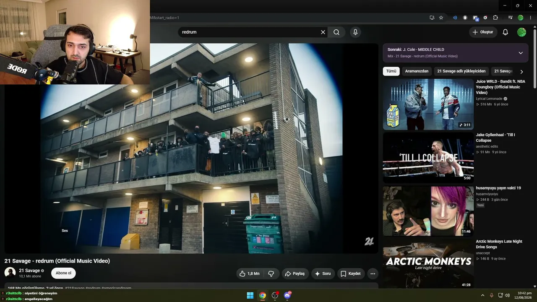The image size is (537, 302).
Task: Open the volume control in system tray
Action: pos(507,295)
